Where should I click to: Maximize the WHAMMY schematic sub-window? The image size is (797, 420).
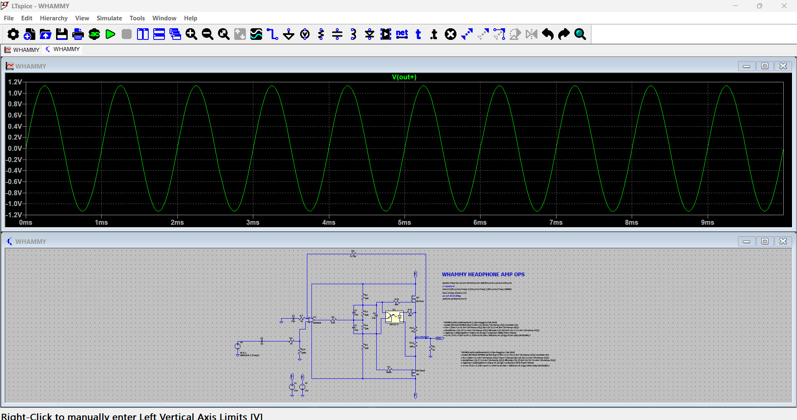pyautogui.click(x=765, y=241)
